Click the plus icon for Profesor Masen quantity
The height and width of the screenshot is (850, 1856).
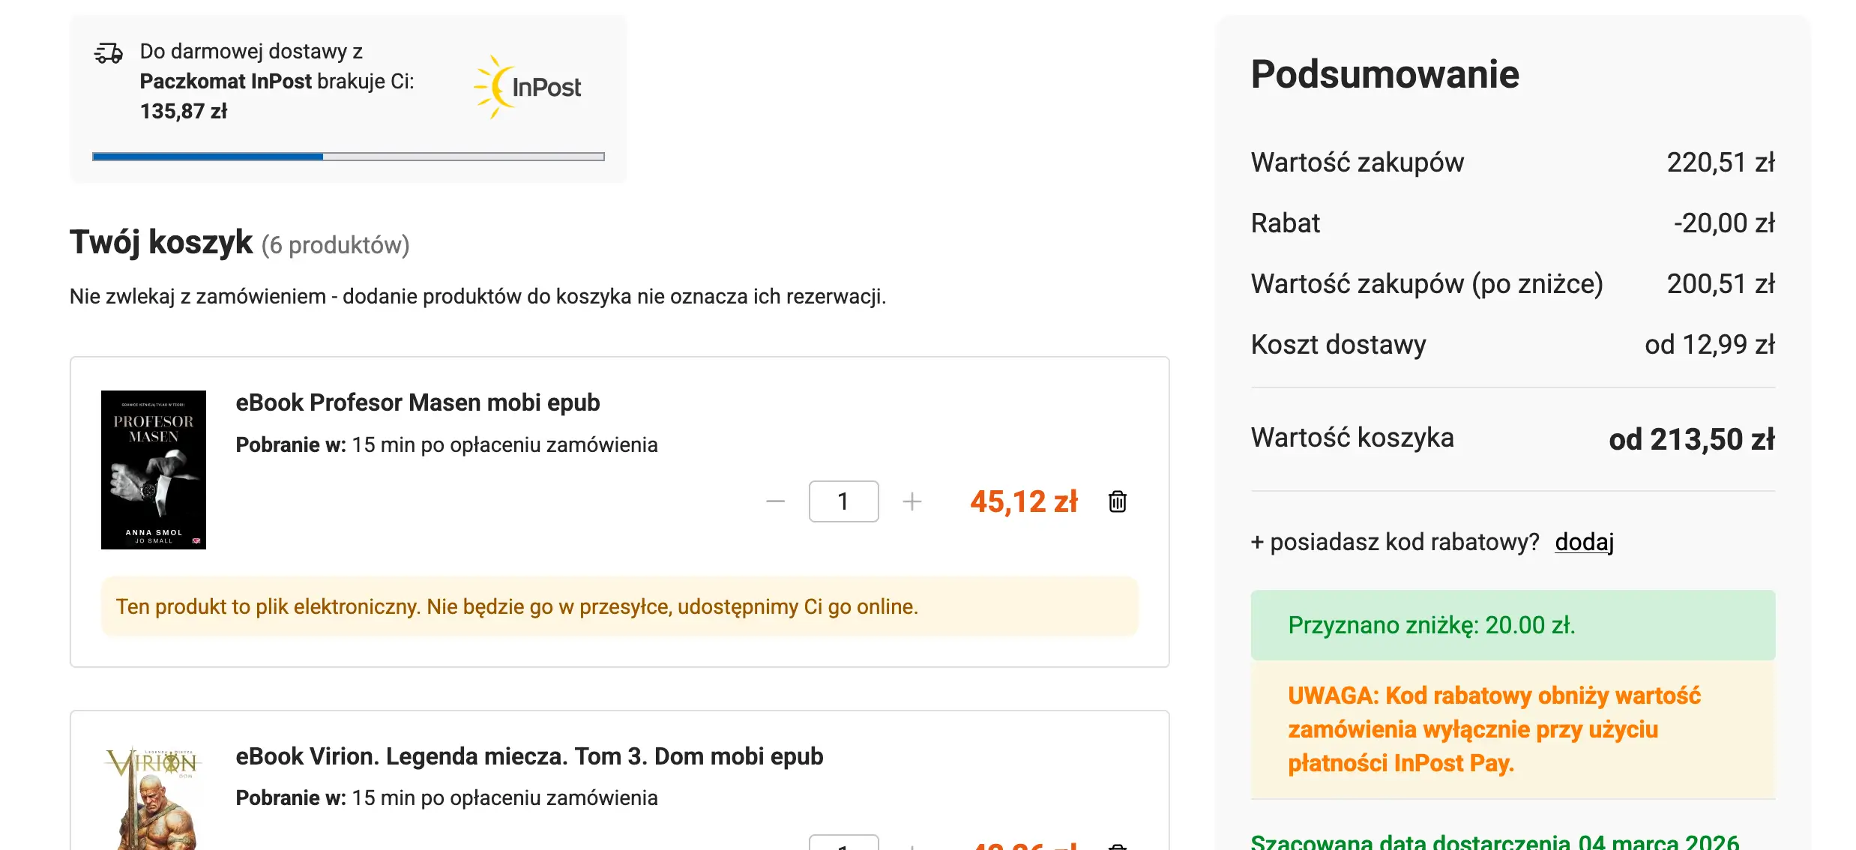pyautogui.click(x=913, y=501)
